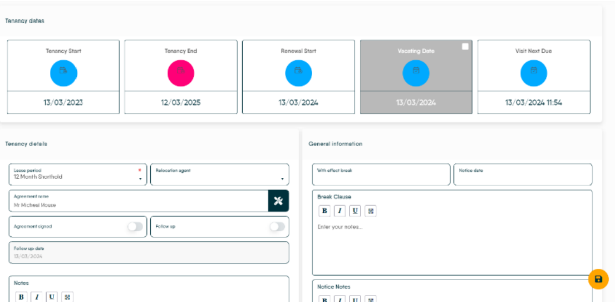Enable the Follow up switch
Screen dimensions: 615x304
[277, 227]
